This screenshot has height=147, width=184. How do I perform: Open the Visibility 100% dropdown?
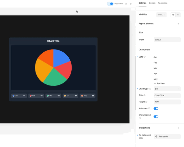click(161, 15)
